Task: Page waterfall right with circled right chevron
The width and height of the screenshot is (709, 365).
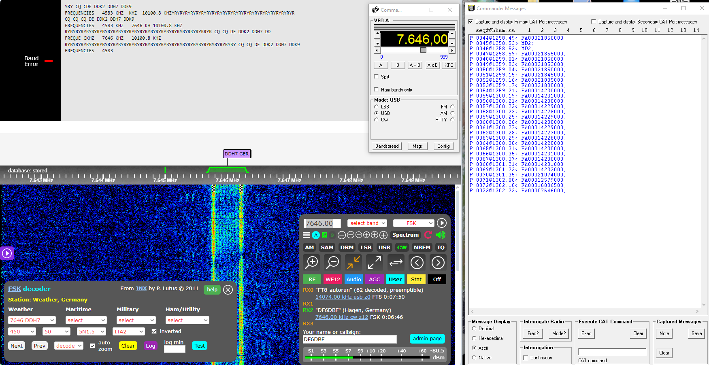Action: click(x=438, y=263)
